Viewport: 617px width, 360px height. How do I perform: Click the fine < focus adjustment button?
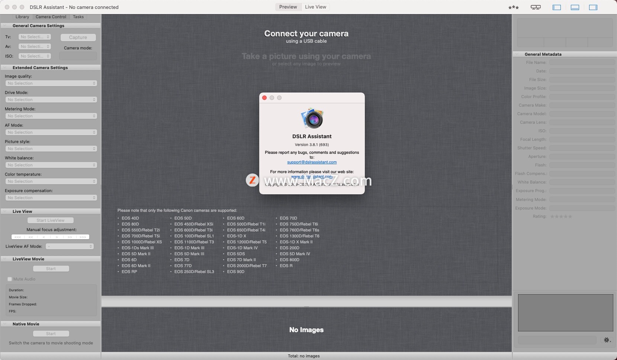tap(44, 237)
